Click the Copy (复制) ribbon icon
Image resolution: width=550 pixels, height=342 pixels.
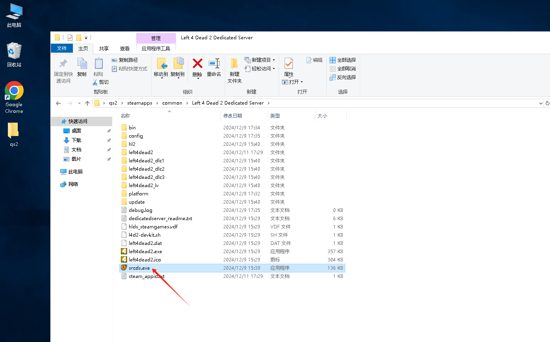pyautogui.click(x=82, y=63)
